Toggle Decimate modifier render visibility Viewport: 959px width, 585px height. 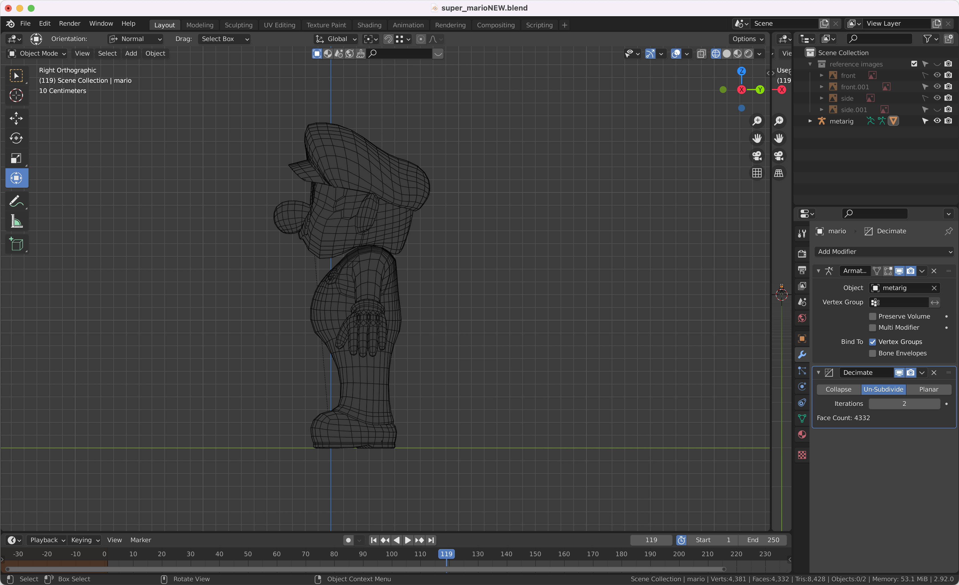pyautogui.click(x=910, y=373)
